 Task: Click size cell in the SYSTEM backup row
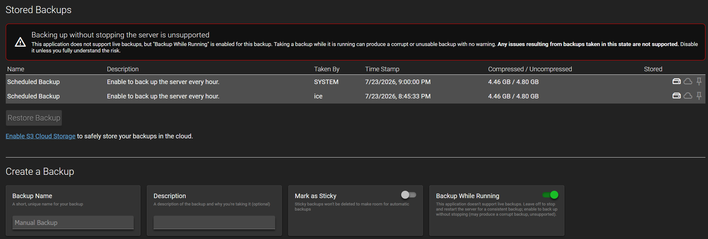(513, 82)
